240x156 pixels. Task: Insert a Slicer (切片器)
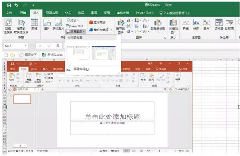click(x=219, y=24)
